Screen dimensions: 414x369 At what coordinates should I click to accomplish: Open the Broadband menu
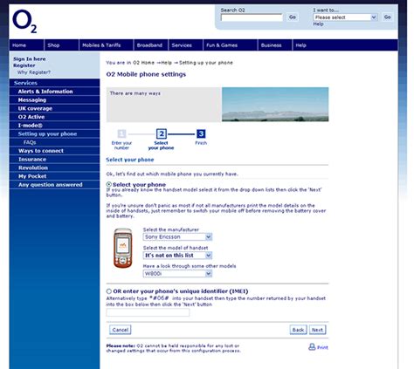click(x=150, y=45)
